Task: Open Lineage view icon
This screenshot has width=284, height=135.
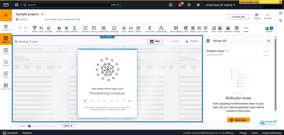Action: click(257, 17)
